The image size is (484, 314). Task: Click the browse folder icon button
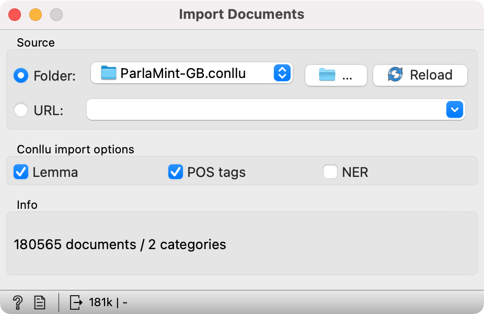click(336, 75)
